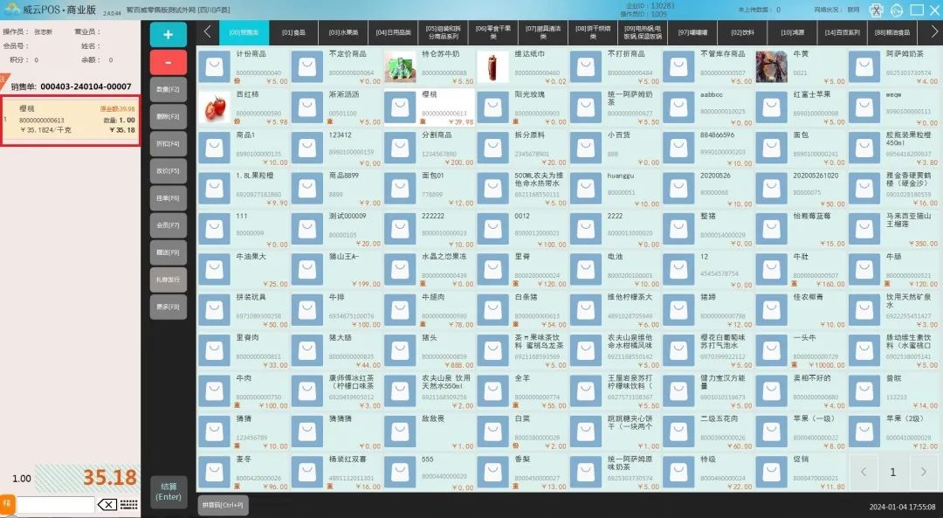
Task: Toggle the 拼音码[Ctrl+P] search mode
Action: pos(224,505)
